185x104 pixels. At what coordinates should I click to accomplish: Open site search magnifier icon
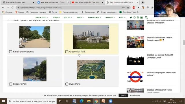146,17
